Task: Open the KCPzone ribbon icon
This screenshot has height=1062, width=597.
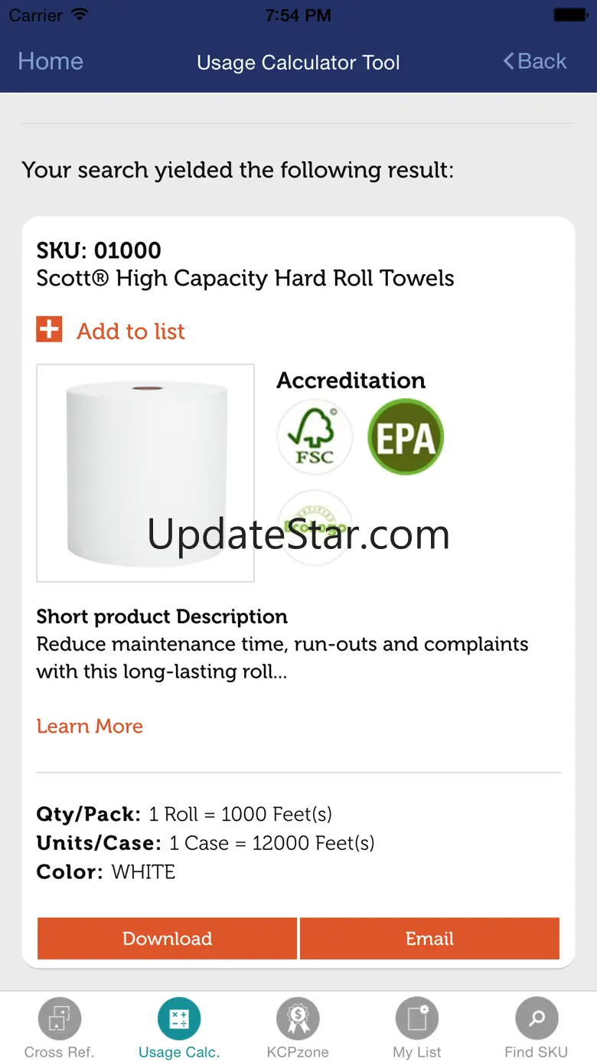Action: coord(298,1019)
